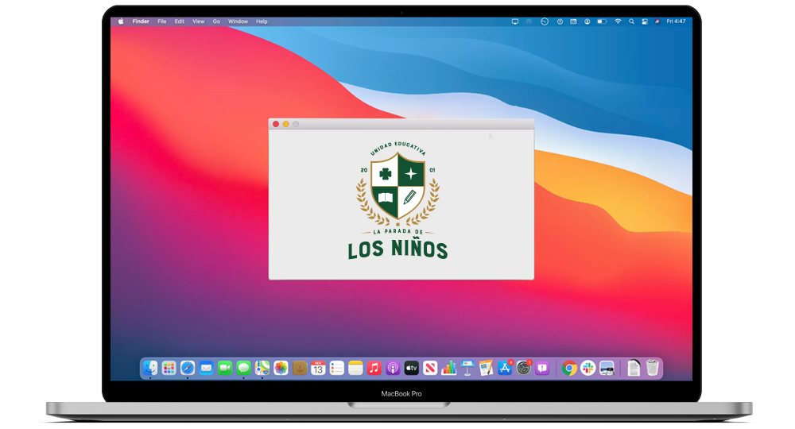Open Control Center in menu bar
795x429 pixels.
pos(645,21)
